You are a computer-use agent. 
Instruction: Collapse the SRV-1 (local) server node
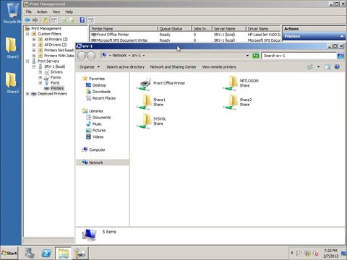point(34,66)
